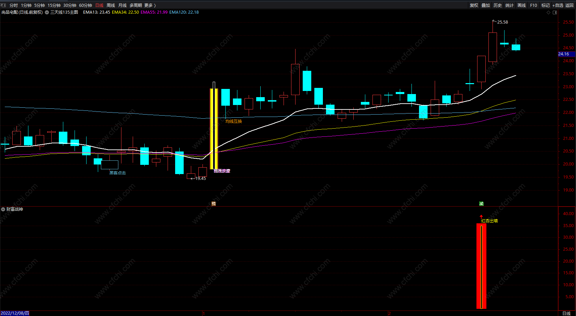Screen dimensions: 576x316
Task: Switch to the 分时 tab
Action: coord(14,5)
